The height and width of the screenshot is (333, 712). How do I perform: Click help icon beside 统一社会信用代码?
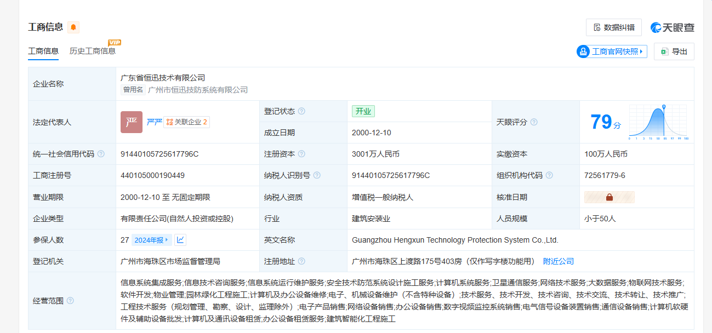point(101,154)
